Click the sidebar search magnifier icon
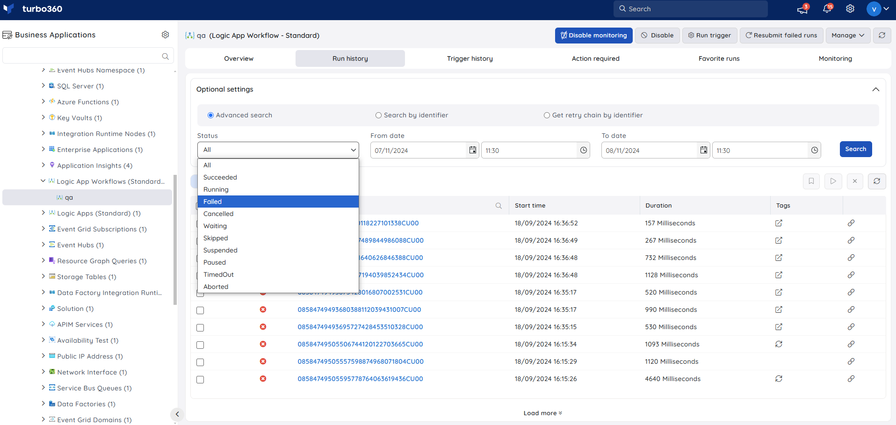The height and width of the screenshot is (425, 896). click(165, 56)
